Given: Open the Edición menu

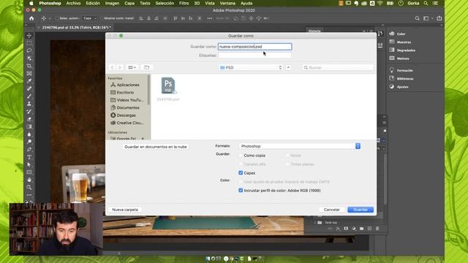Looking at the screenshot, I should coord(93,3).
